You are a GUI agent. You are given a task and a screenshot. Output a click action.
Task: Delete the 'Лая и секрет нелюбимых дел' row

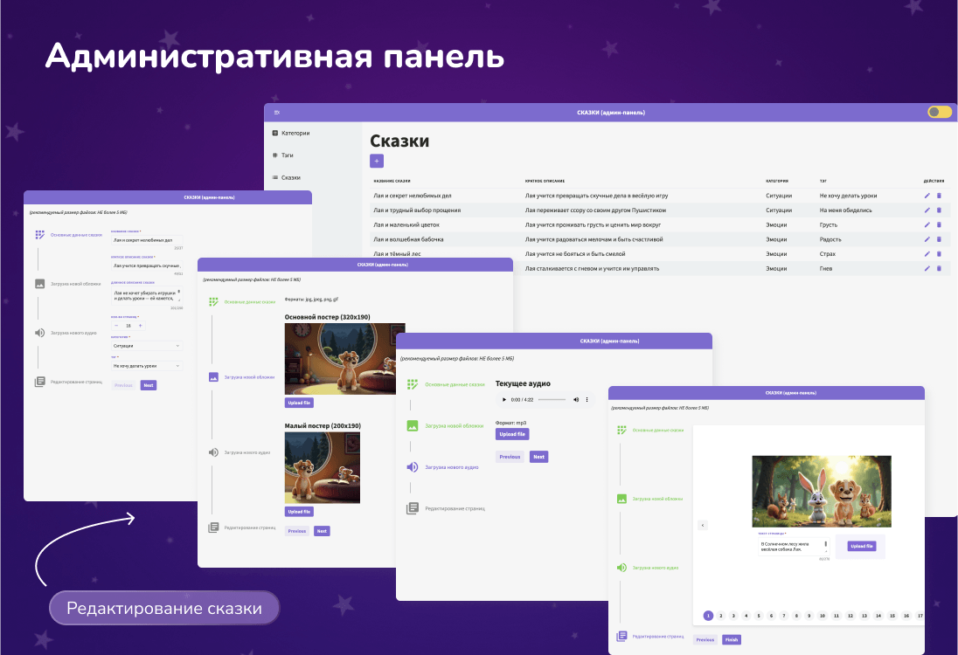tap(939, 196)
